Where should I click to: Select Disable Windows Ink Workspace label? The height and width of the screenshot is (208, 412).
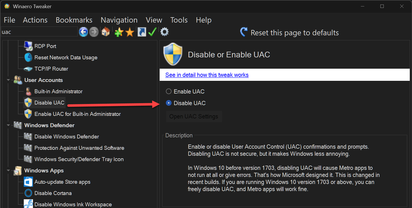(x=73, y=204)
